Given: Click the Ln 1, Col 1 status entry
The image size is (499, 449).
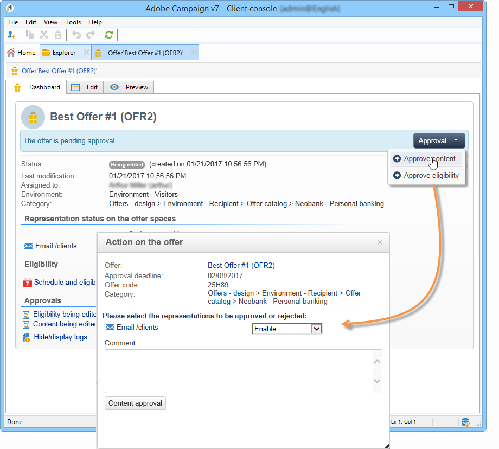Looking at the screenshot, I should (x=403, y=422).
